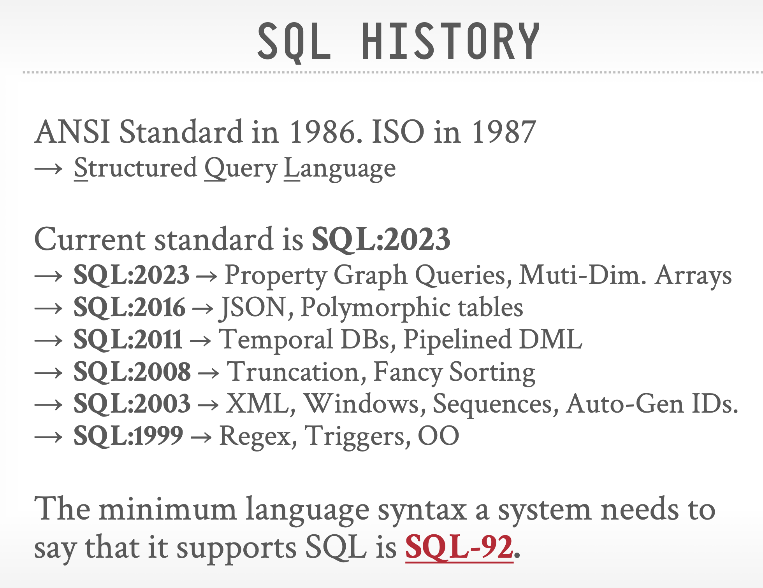Screen dimensions: 763x588
Task: Select the SQL:2016 bullet label
Action: [x=129, y=307]
